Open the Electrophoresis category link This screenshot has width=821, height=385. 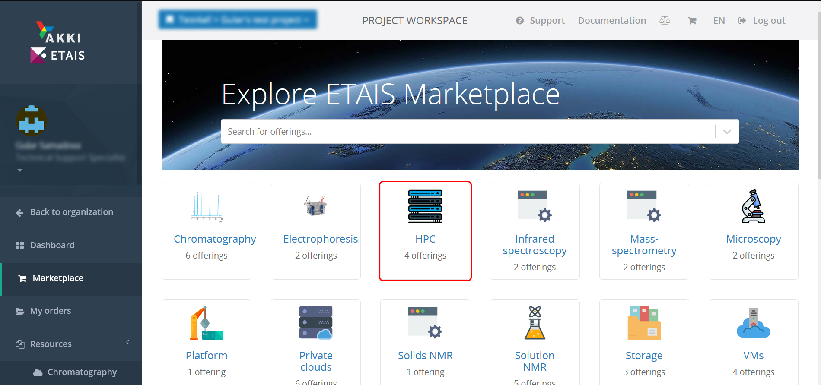pos(321,239)
